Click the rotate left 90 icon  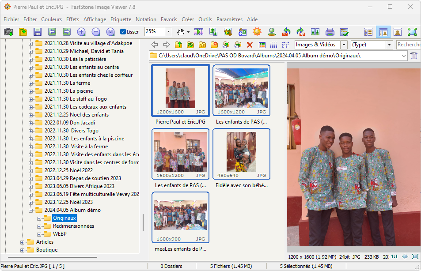pyautogui.click(x=286, y=32)
